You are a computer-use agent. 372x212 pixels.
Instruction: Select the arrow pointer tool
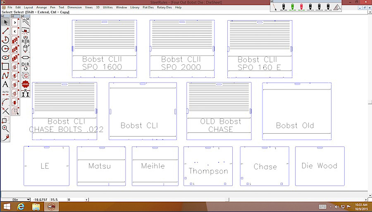(5, 22)
